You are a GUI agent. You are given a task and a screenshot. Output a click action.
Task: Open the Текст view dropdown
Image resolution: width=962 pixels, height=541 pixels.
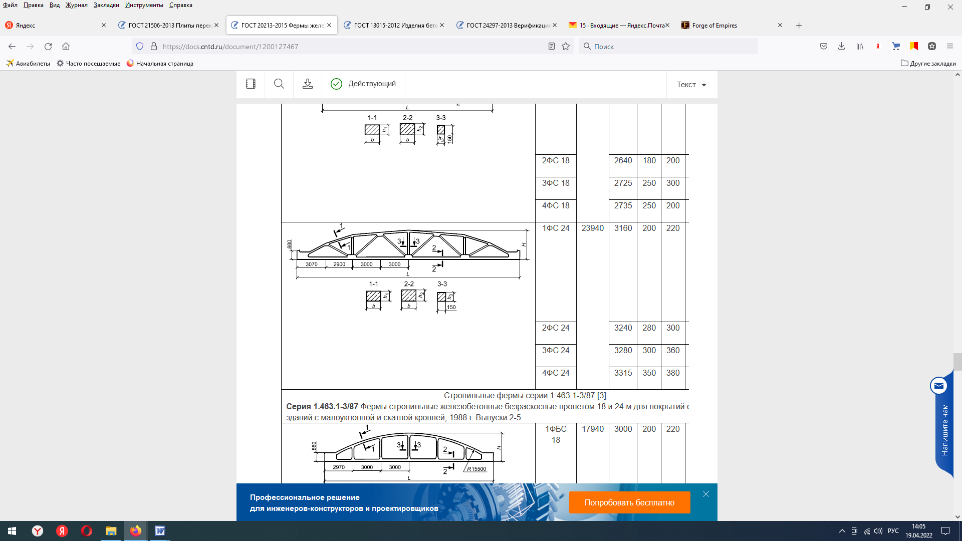tap(691, 85)
